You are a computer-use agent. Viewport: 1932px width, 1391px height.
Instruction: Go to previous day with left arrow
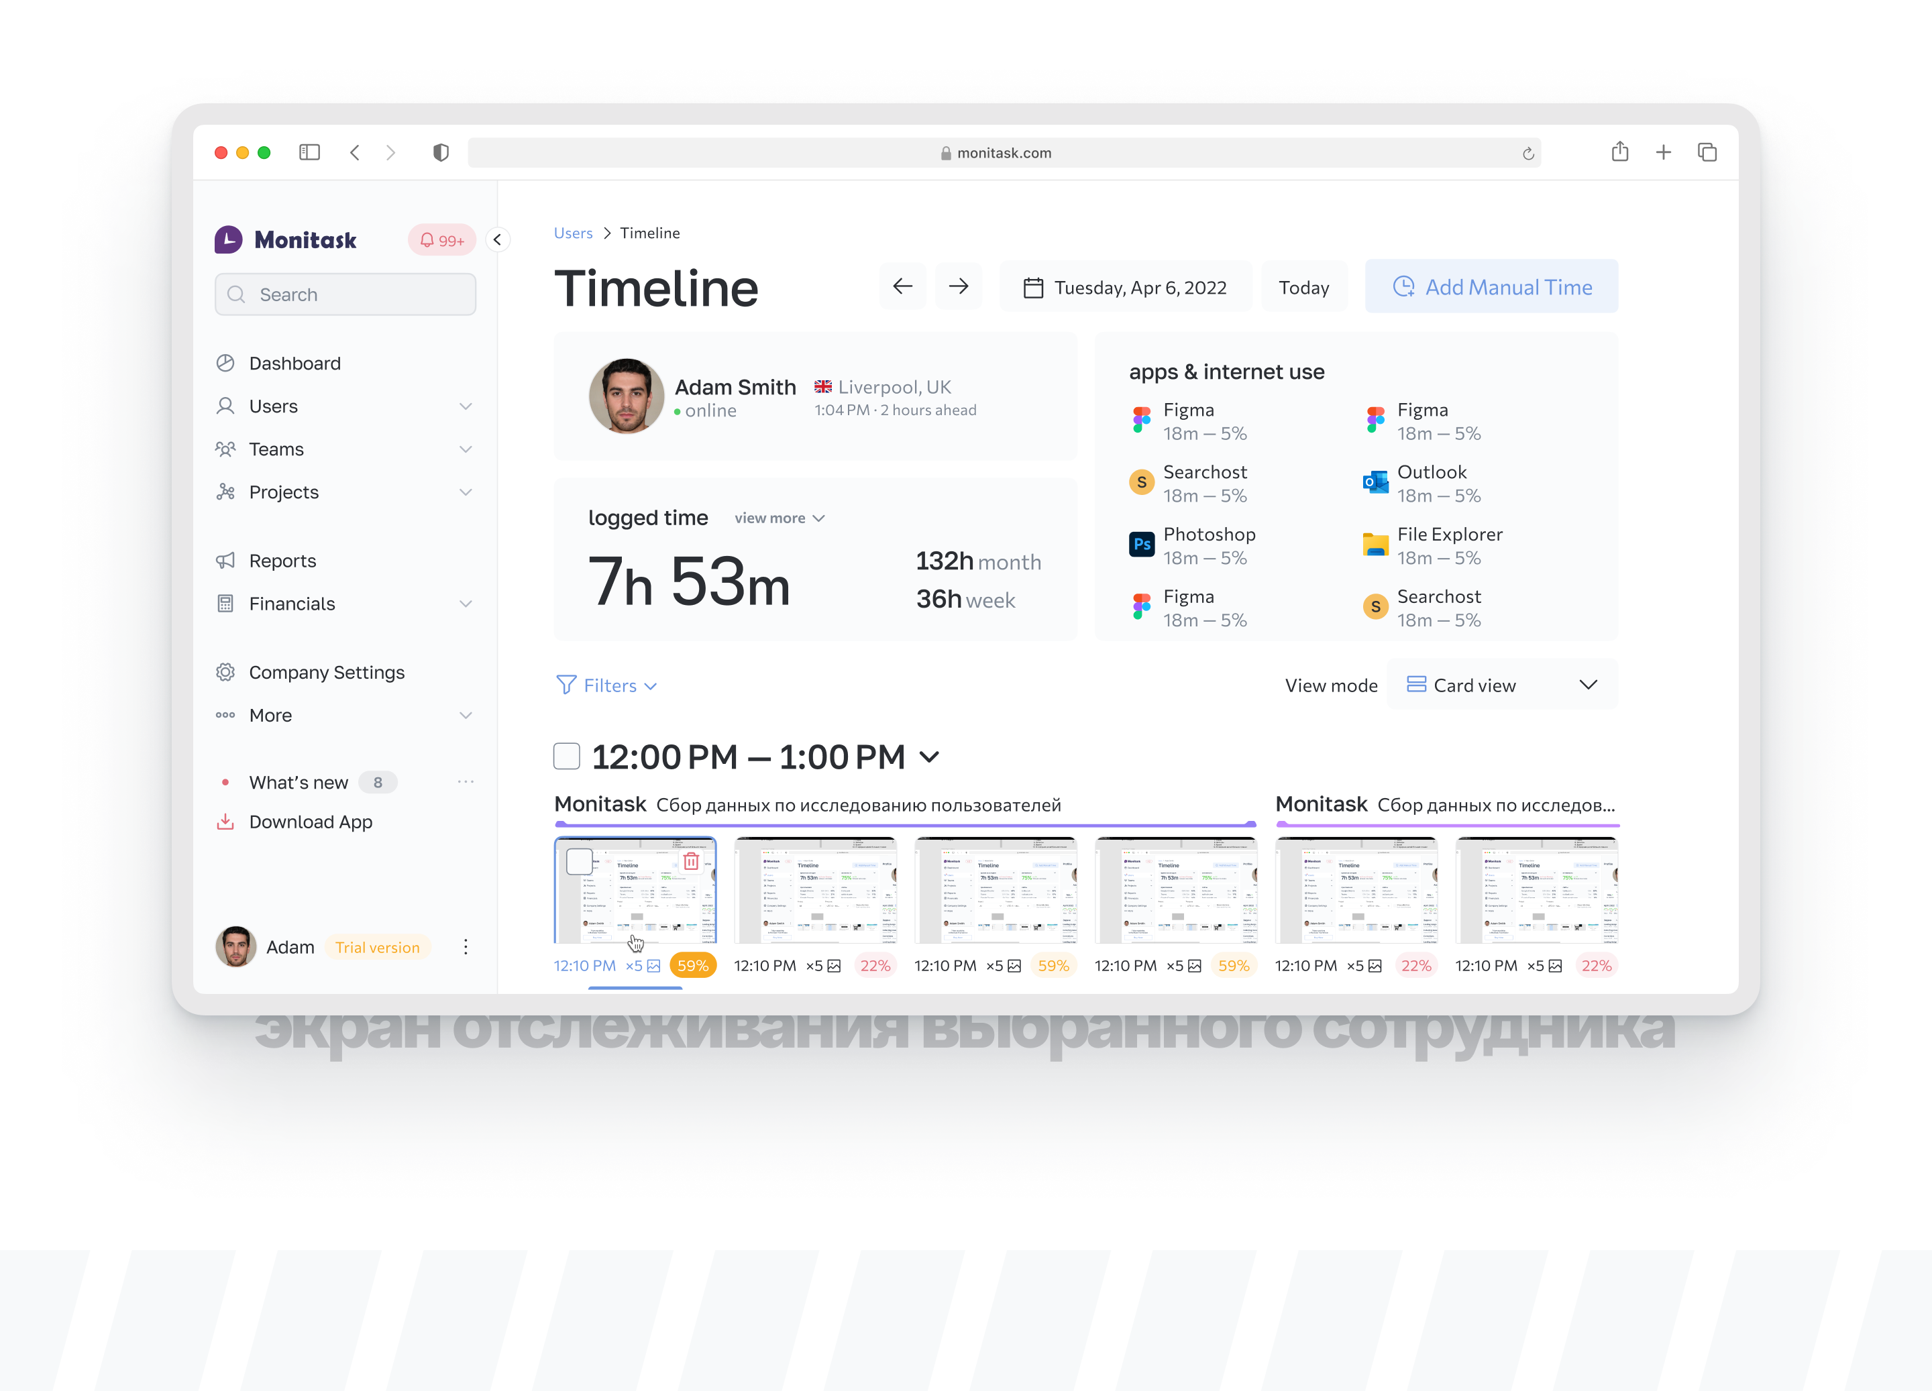pos(902,287)
